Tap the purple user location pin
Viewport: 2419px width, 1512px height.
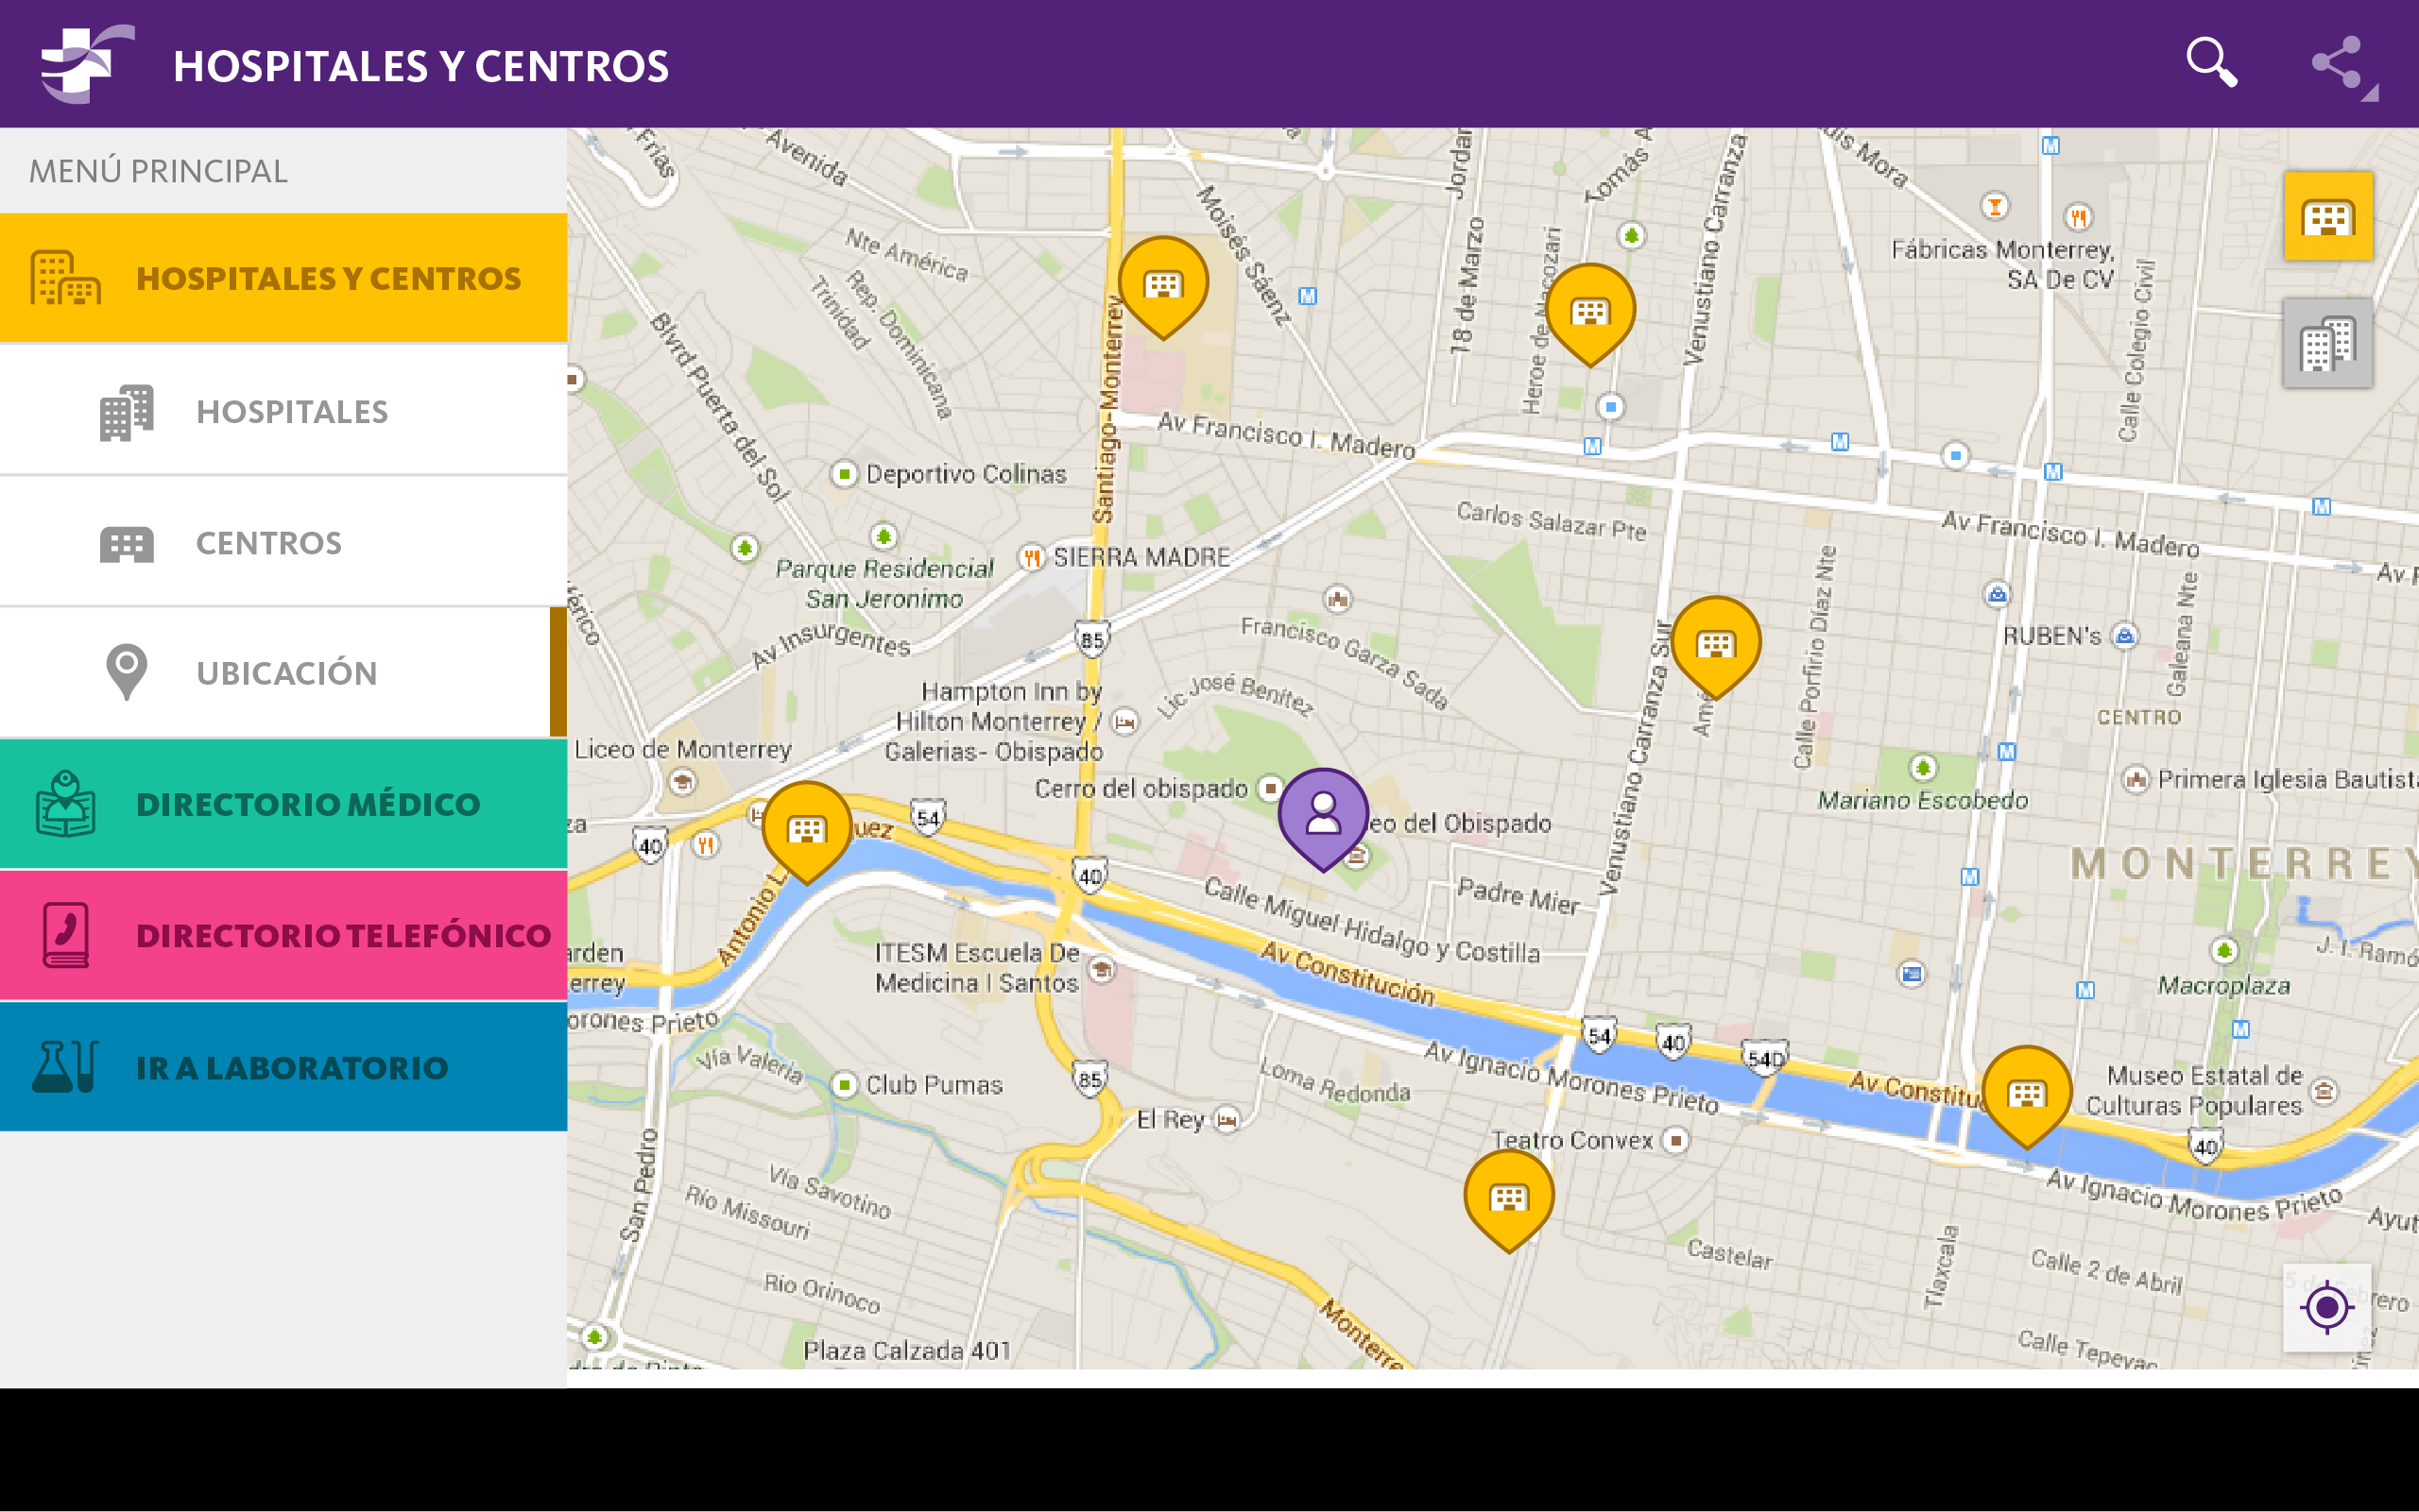click(1323, 813)
